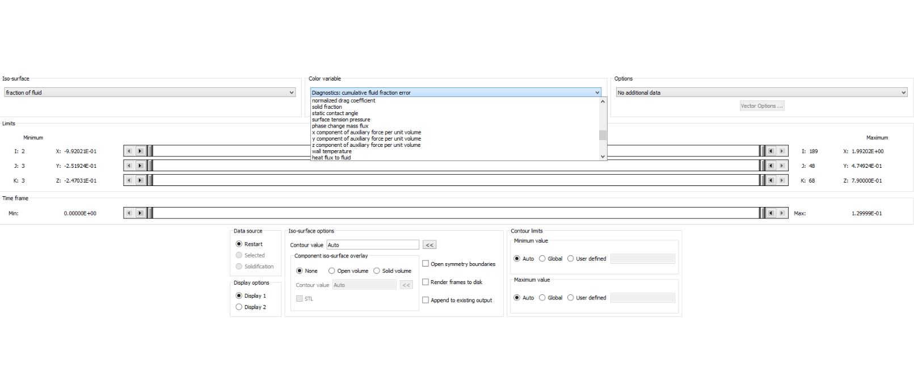Set Minimum value to User defined

point(571,259)
